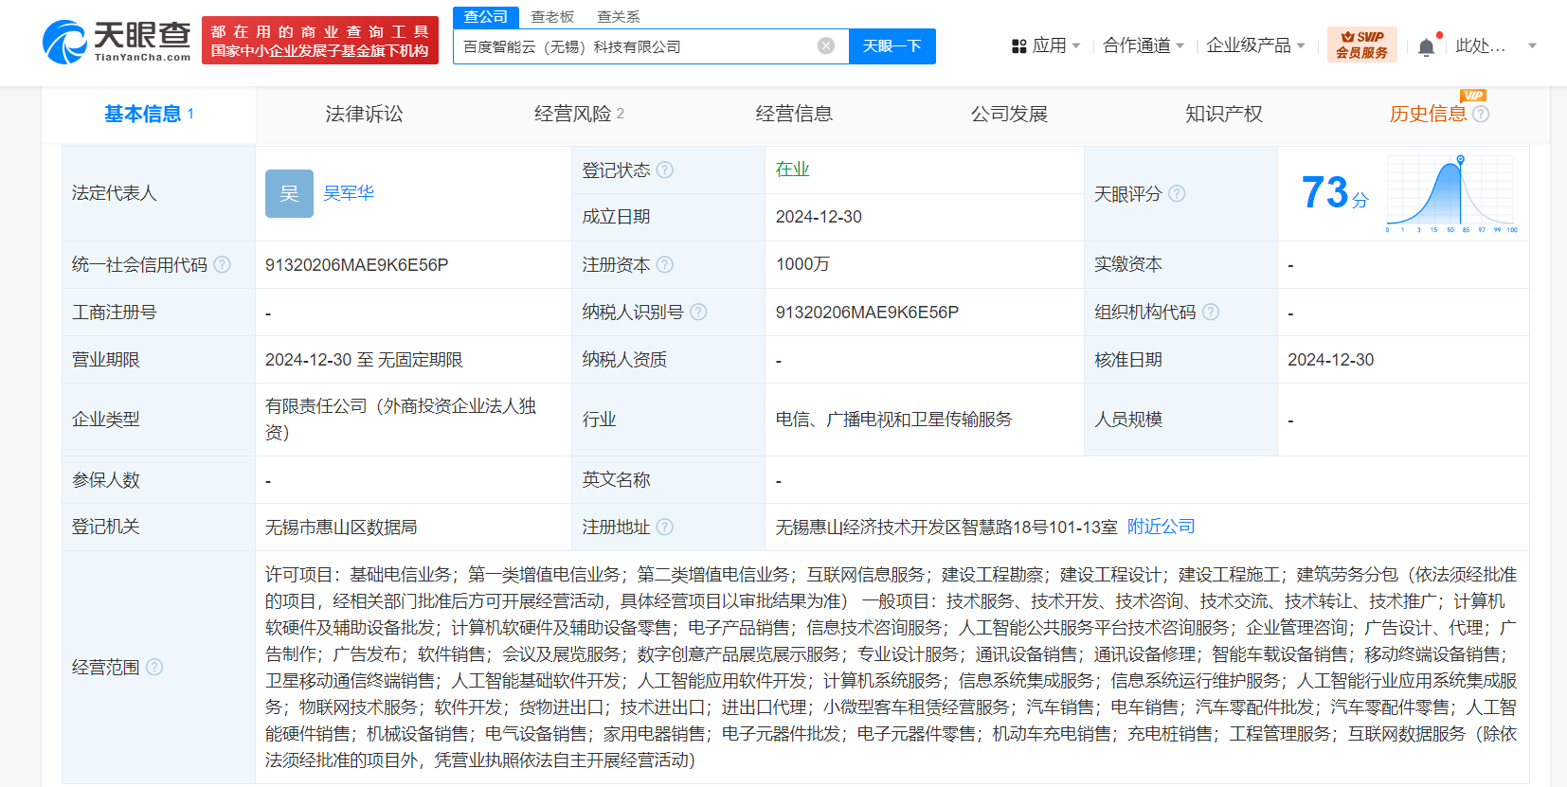Select registered capital 1000万
This screenshot has width=1567, height=787.
tap(802, 264)
